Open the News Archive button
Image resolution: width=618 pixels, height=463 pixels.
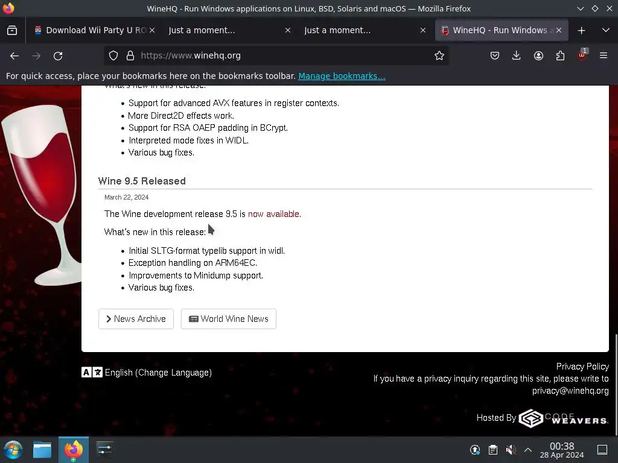coord(136,319)
